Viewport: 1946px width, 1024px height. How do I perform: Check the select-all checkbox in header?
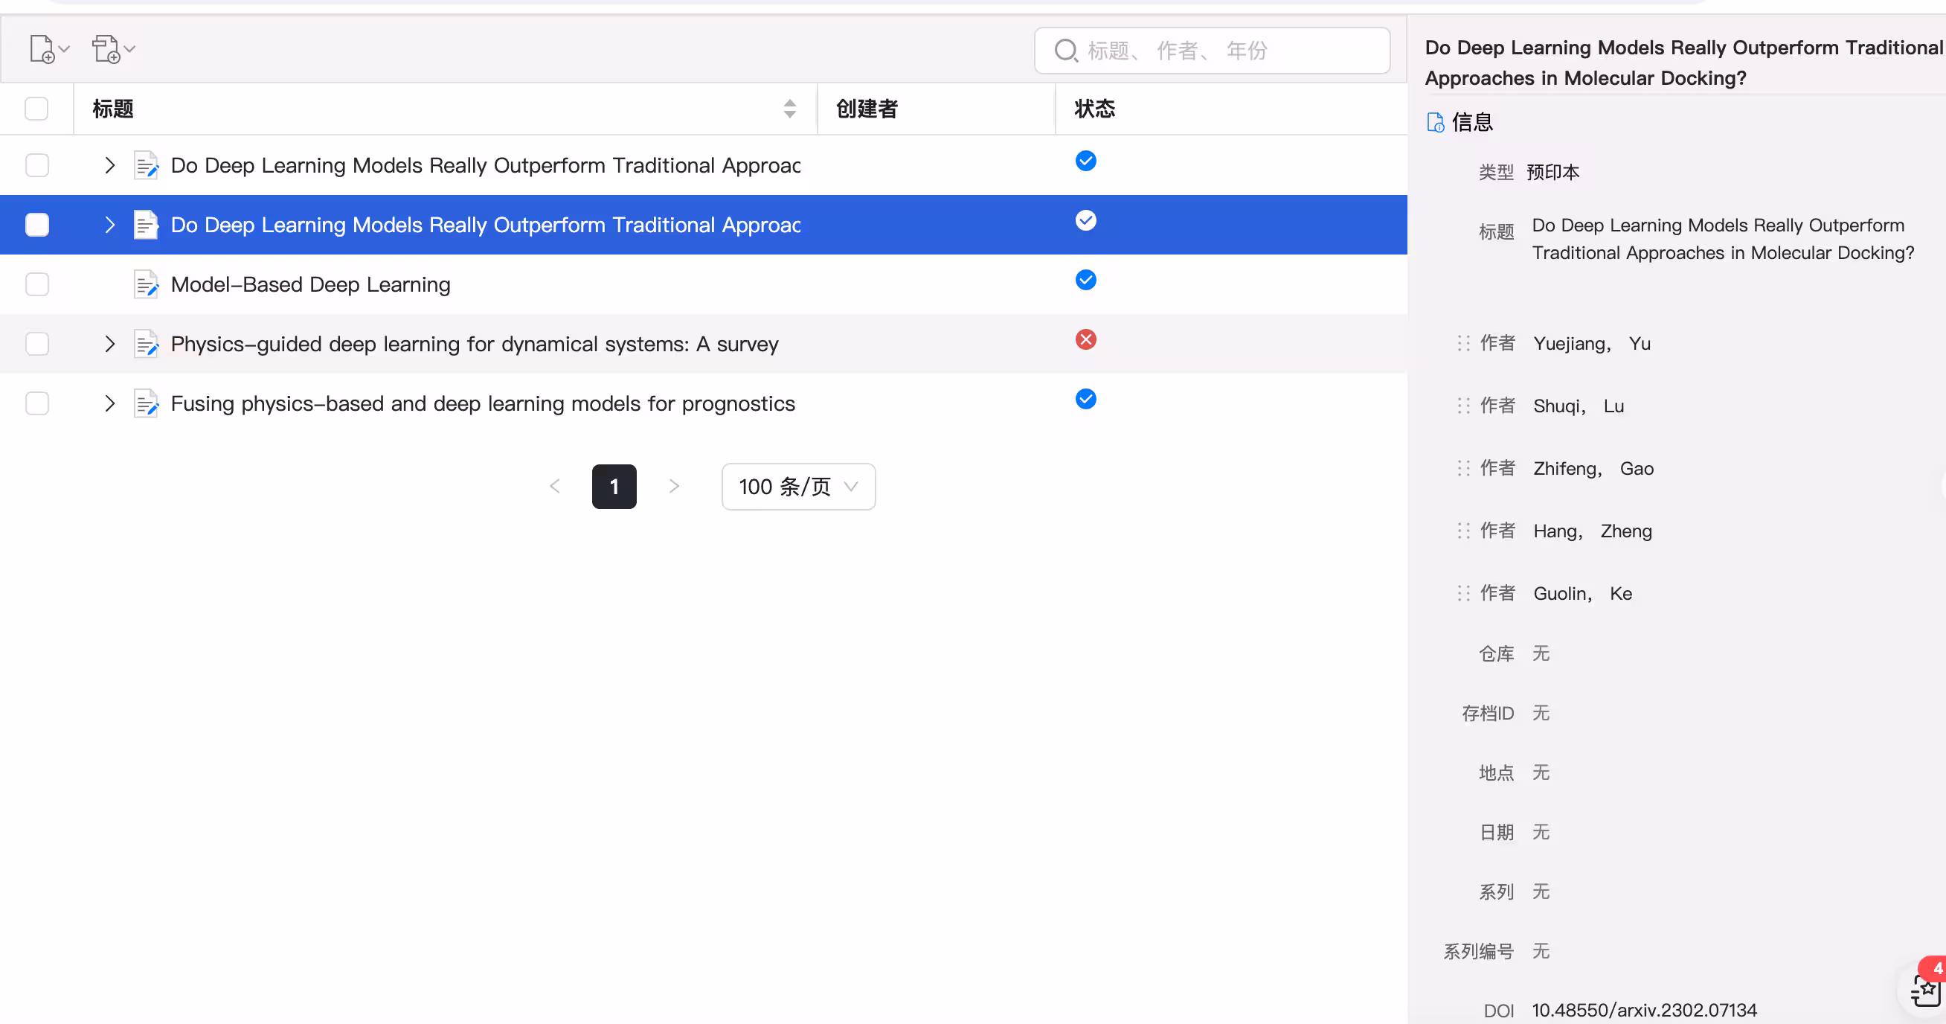tap(36, 108)
